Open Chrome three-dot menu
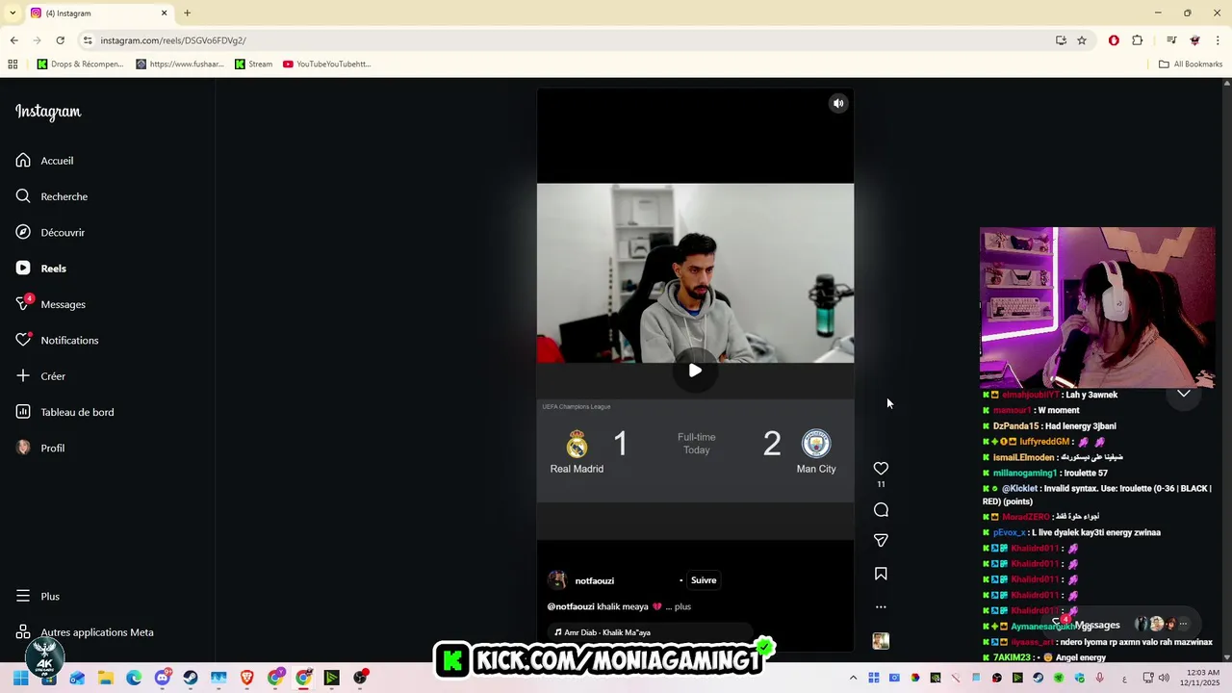 1219,40
